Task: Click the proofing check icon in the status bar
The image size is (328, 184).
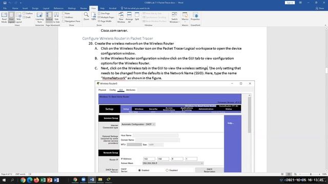Action: tap(30, 174)
